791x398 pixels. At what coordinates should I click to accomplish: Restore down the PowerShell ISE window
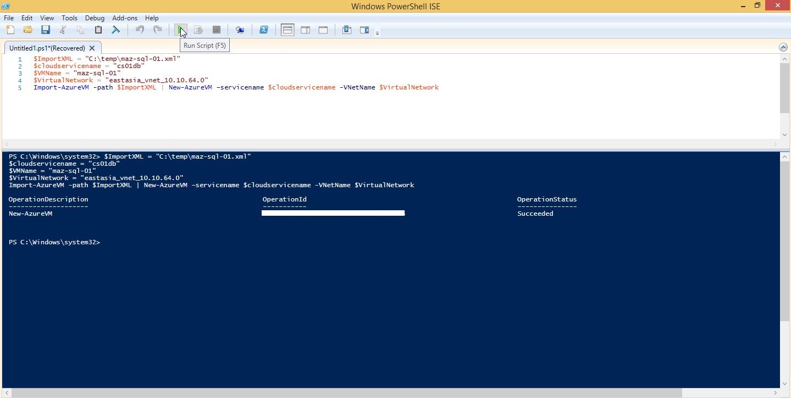pos(757,5)
